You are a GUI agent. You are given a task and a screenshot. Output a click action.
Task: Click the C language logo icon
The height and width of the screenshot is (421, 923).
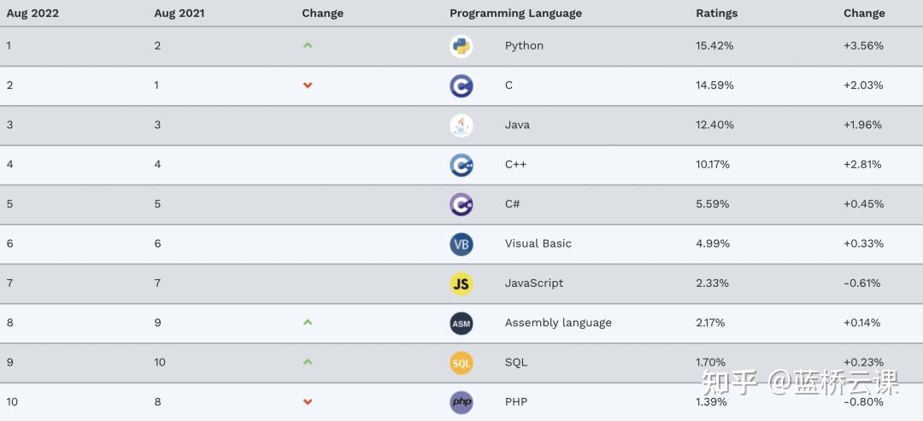461,86
